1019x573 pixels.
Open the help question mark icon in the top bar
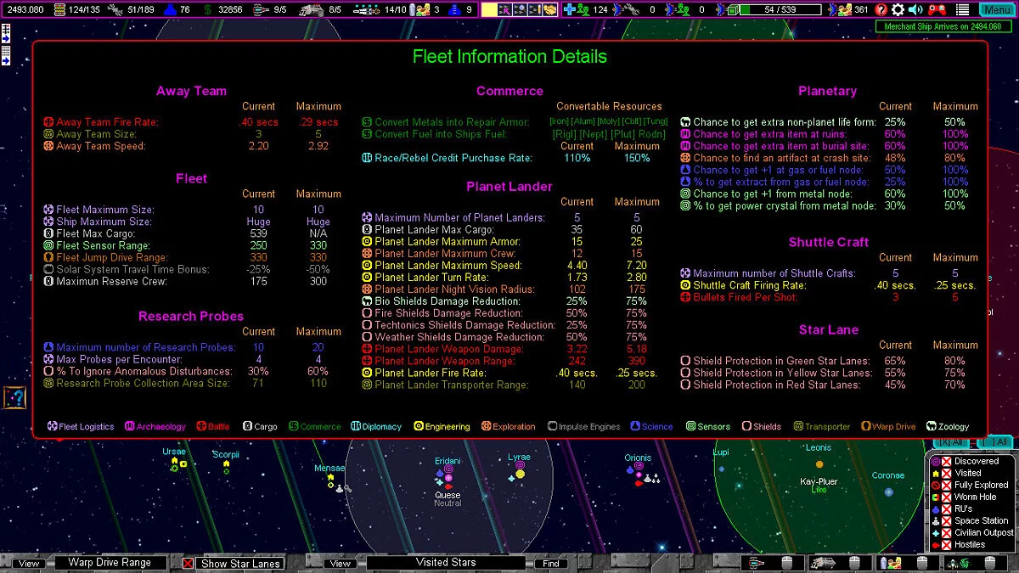881,9
